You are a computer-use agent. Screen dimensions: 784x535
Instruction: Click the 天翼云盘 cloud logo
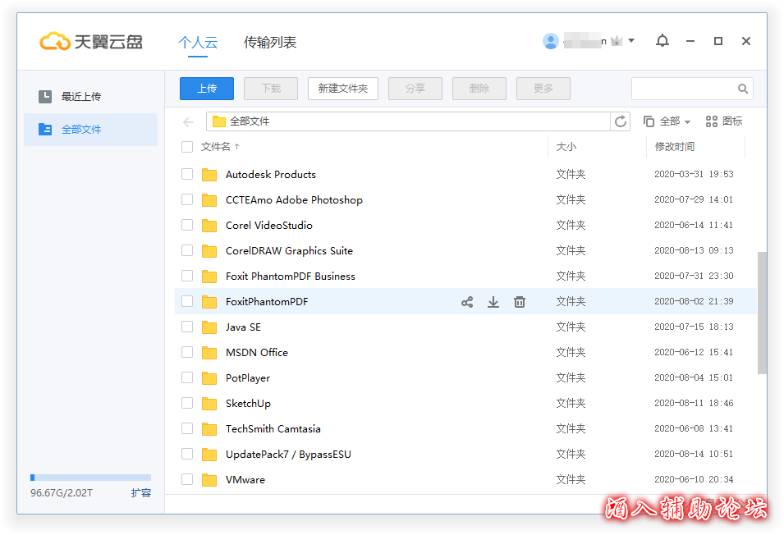click(x=55, y=42)
